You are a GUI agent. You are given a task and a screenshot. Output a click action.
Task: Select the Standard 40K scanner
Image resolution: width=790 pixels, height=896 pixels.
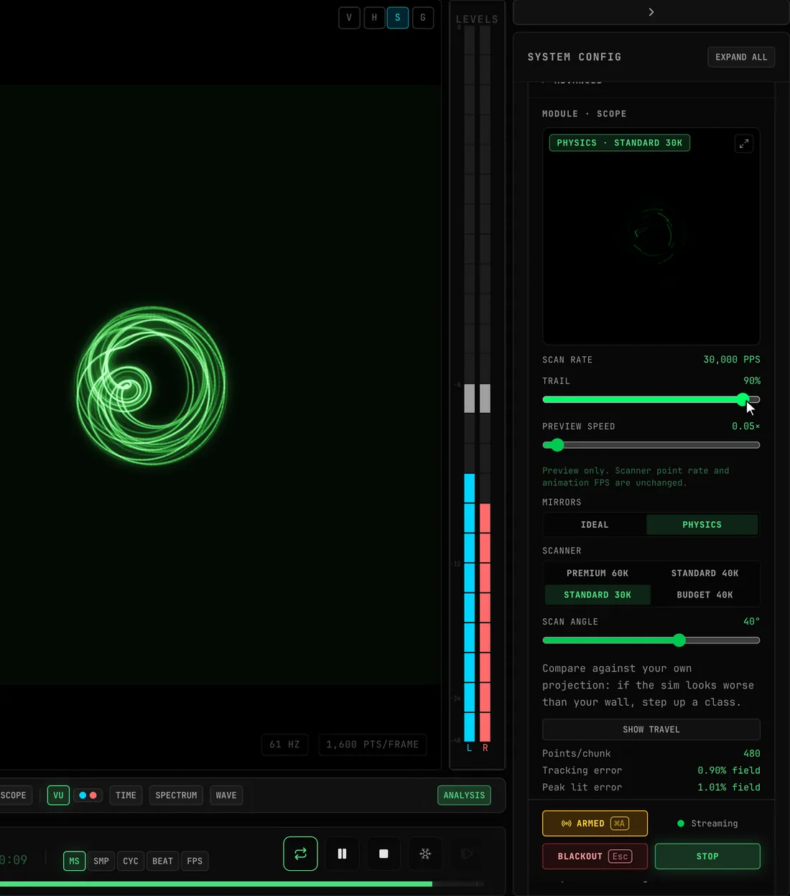705,573
